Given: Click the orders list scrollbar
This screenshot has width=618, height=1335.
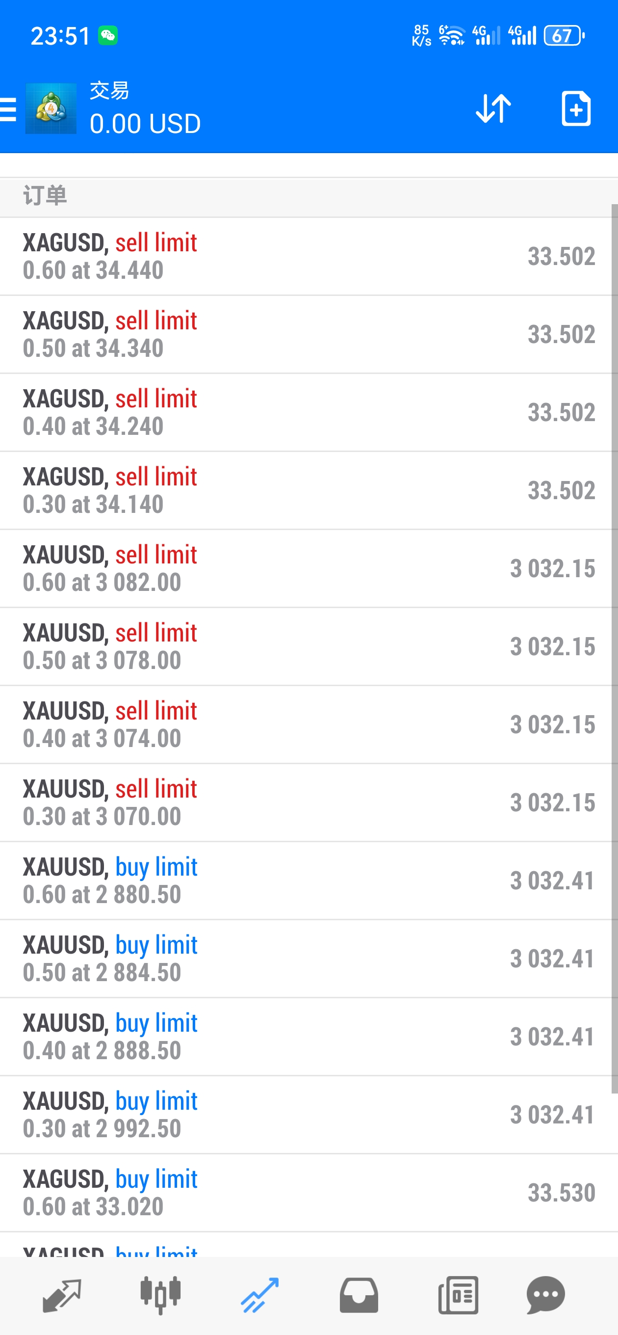Looking at the screenshot, I should pyautogui.click(x=615, y=648).
